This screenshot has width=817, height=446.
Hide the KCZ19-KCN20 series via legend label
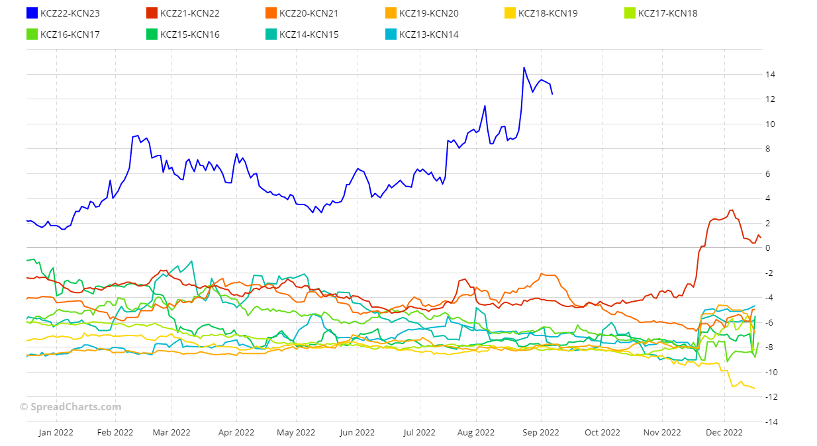point(428,13)
